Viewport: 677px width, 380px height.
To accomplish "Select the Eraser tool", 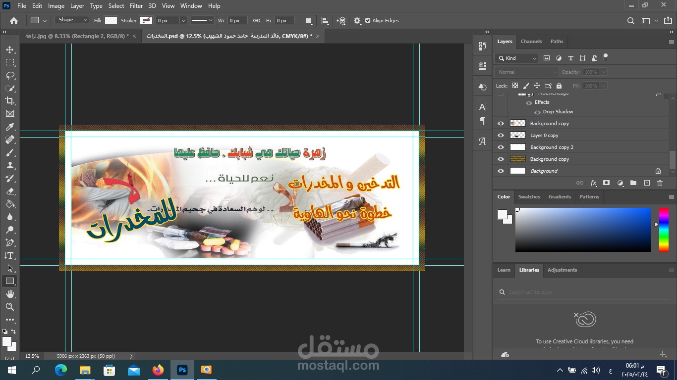I will pos(10,191).
